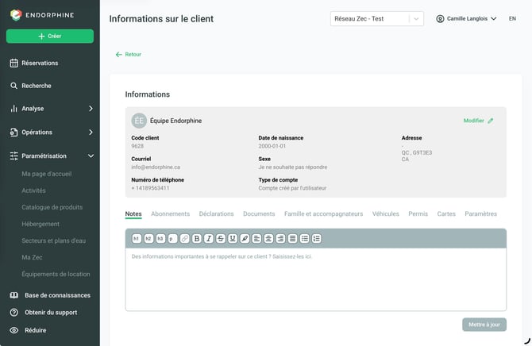532x346 pixels.
Task: Open Camille Langlois user menu
Action: coord(467,19)
